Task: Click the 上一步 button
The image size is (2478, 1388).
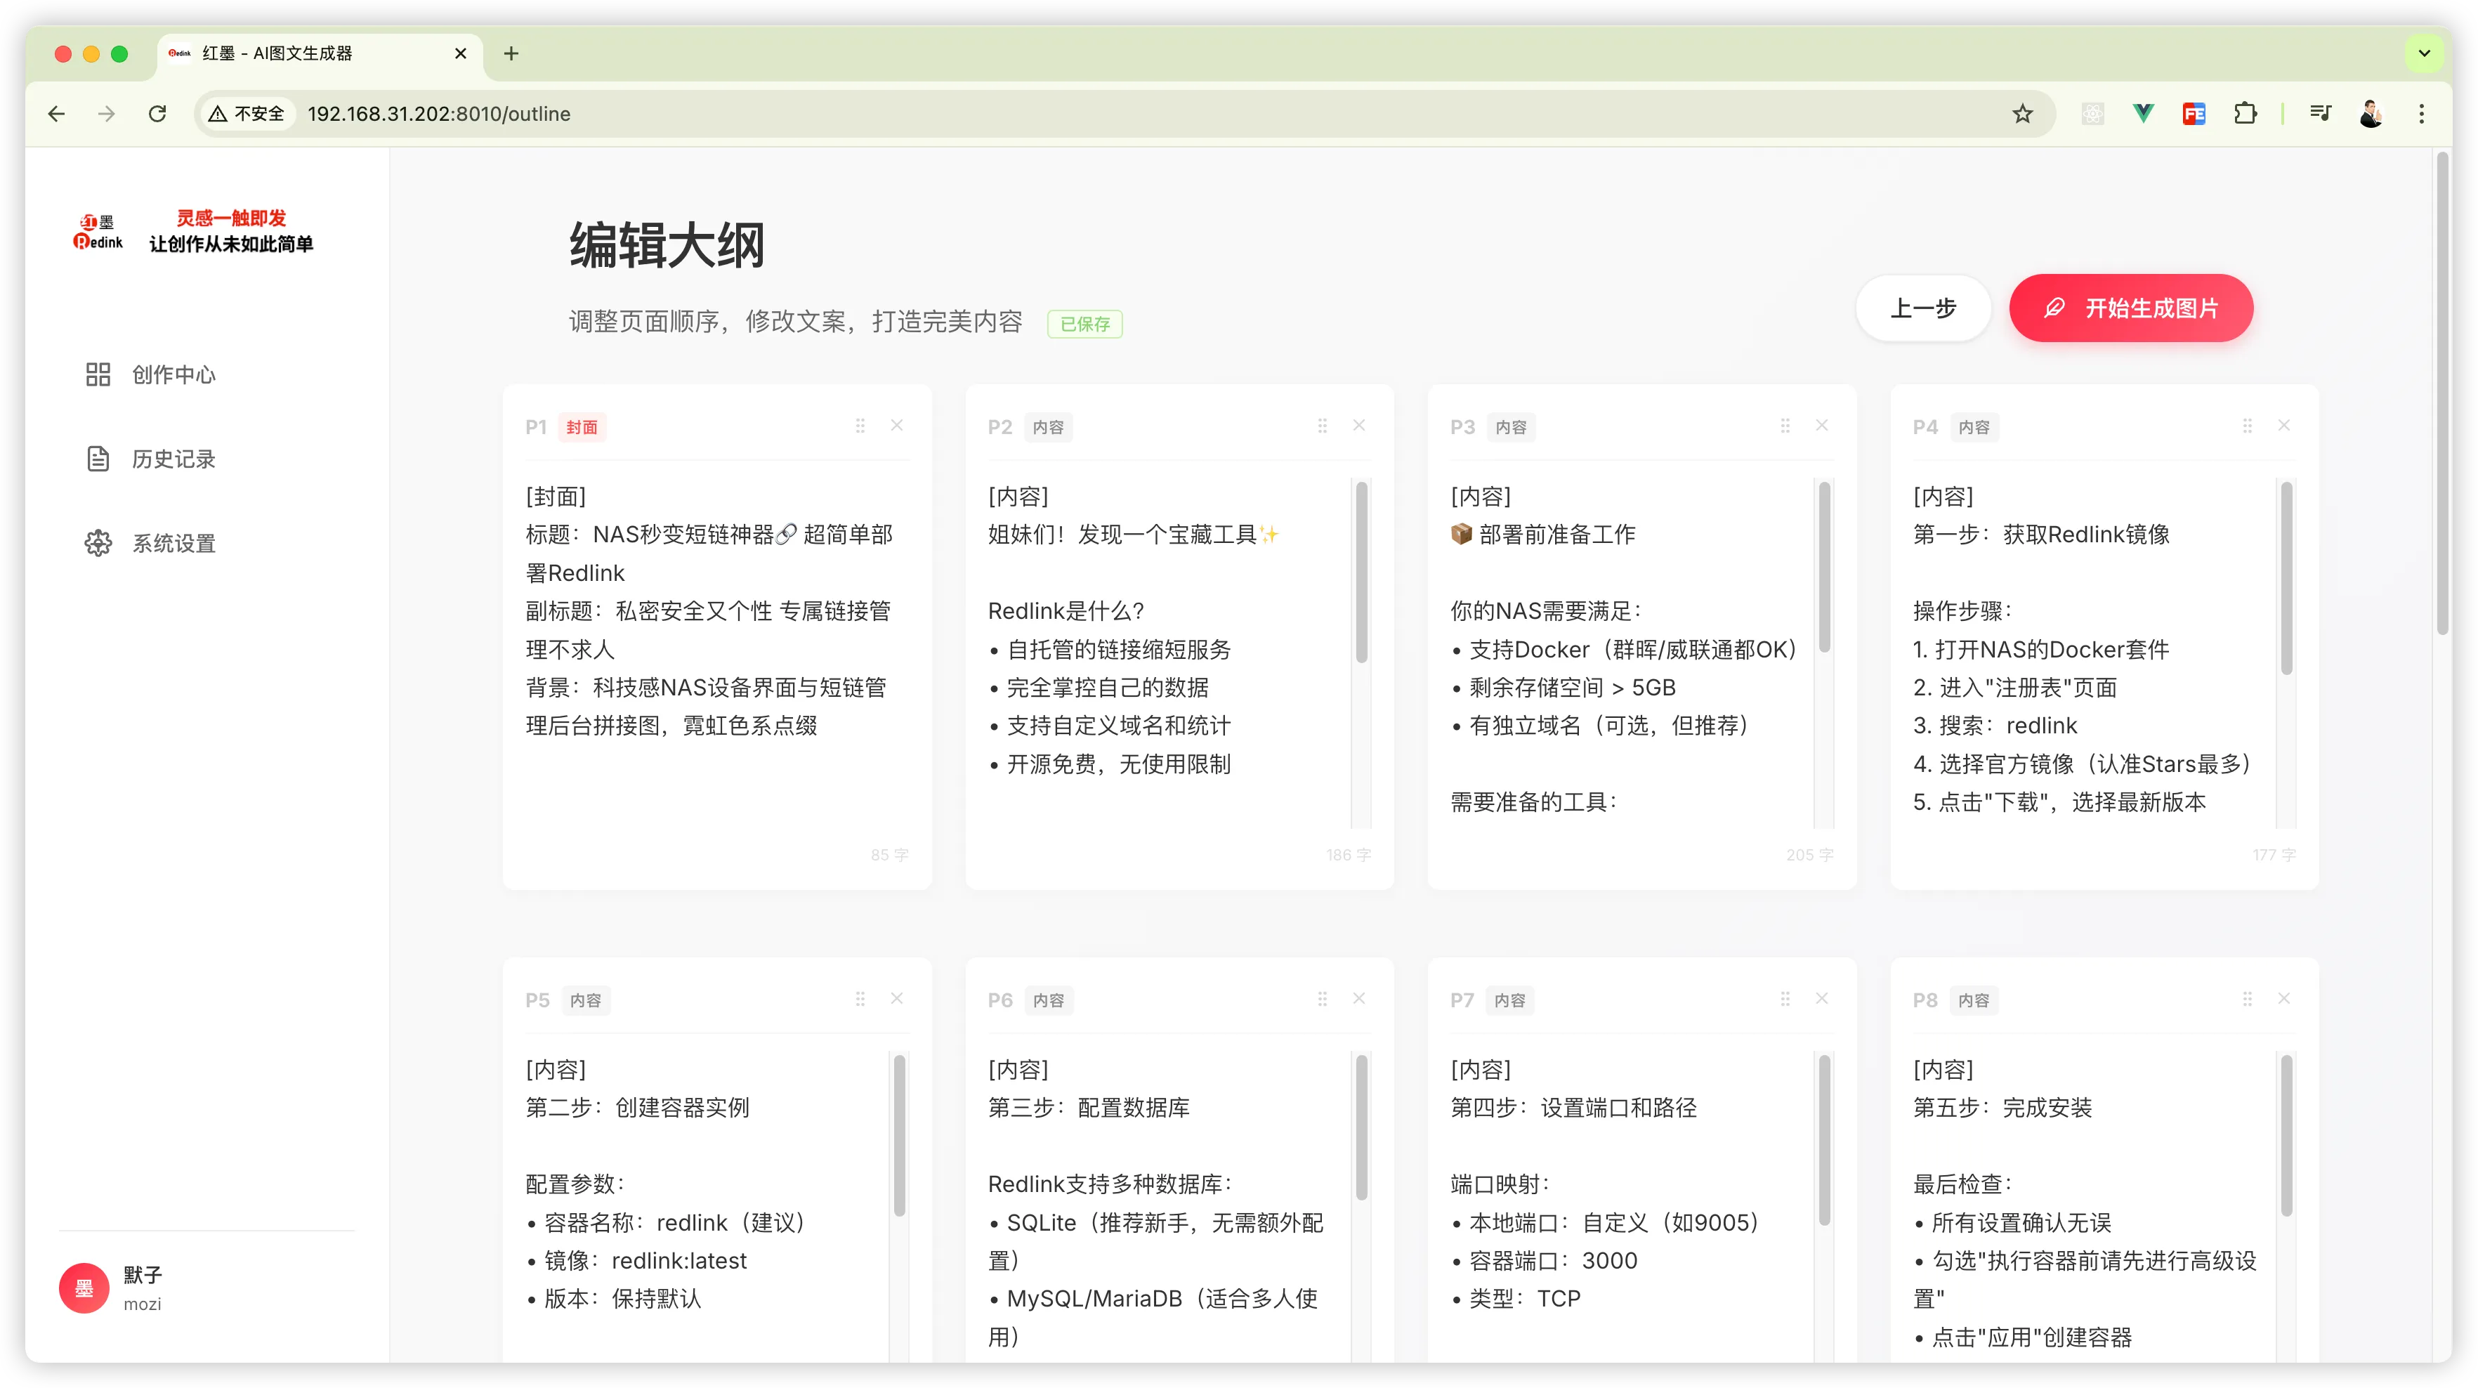Action: pyautogui.click(x=1923, y=309)
